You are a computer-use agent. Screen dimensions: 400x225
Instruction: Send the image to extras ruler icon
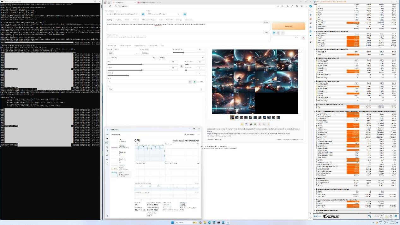pyautogui.click(x=264, y=124)
